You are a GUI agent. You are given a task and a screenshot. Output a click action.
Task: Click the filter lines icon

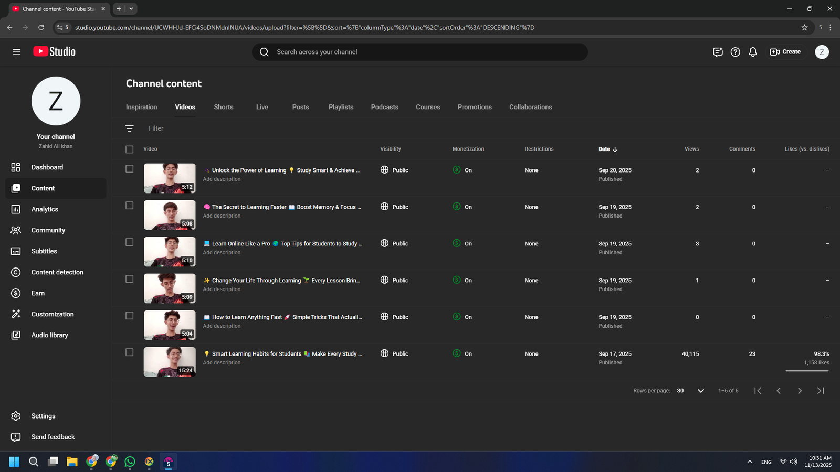click(130, 128)
